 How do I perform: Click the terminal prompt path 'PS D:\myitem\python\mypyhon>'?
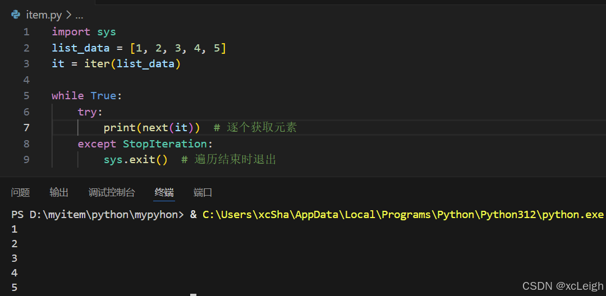click(x=98, y=215)
